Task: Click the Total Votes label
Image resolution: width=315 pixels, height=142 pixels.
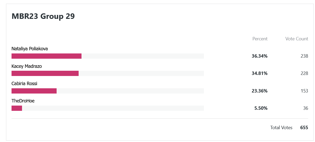Action: 281,128
